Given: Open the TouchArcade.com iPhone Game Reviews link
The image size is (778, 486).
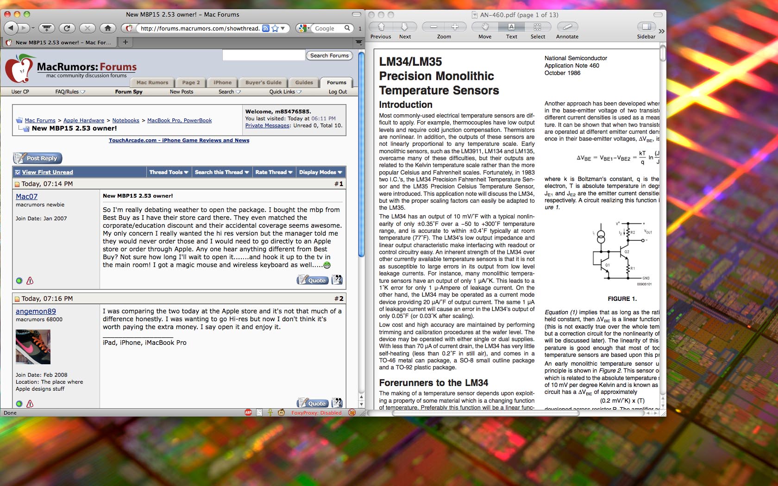Looking at the screenshot, I should [x=179, y=140].
